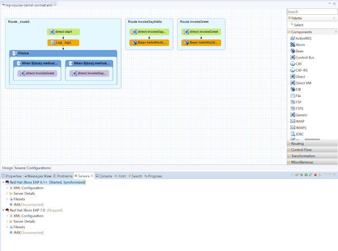The image size is (338, 251).
Task: Open the Properties view tab
Action: 12,176
